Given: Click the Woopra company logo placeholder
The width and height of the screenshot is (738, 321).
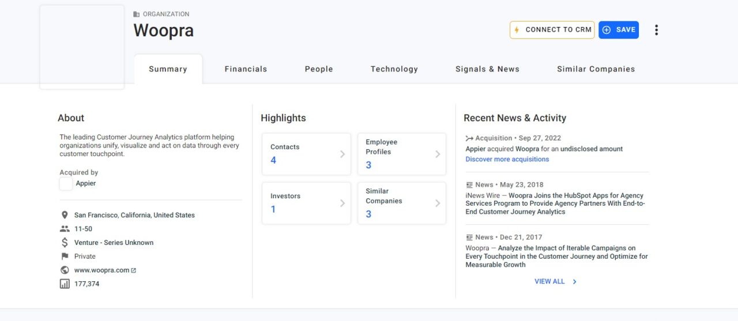Looking at the screenshot, I should pyautogui.click(x=82, y=47).
